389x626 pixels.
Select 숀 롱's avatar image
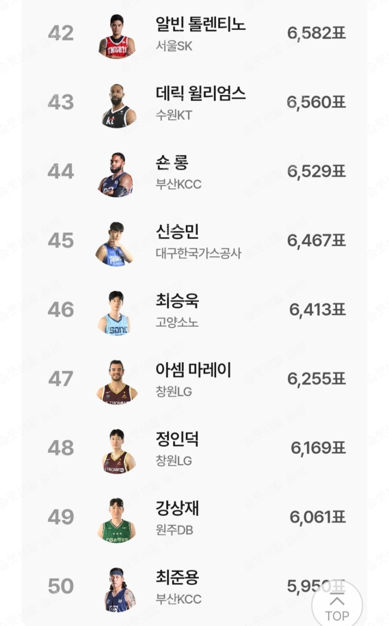(x=116, y=175)
